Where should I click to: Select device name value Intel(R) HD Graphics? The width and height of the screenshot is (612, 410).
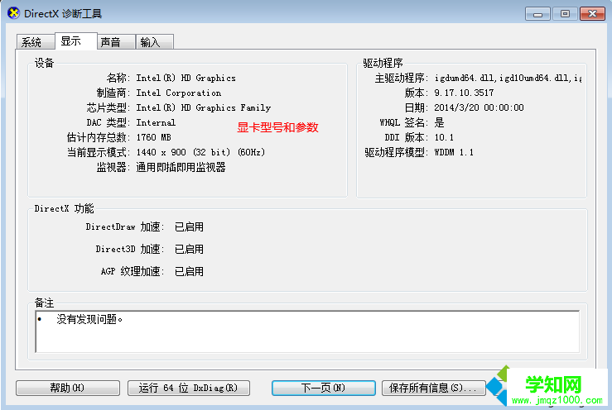(x=186, y=78)
